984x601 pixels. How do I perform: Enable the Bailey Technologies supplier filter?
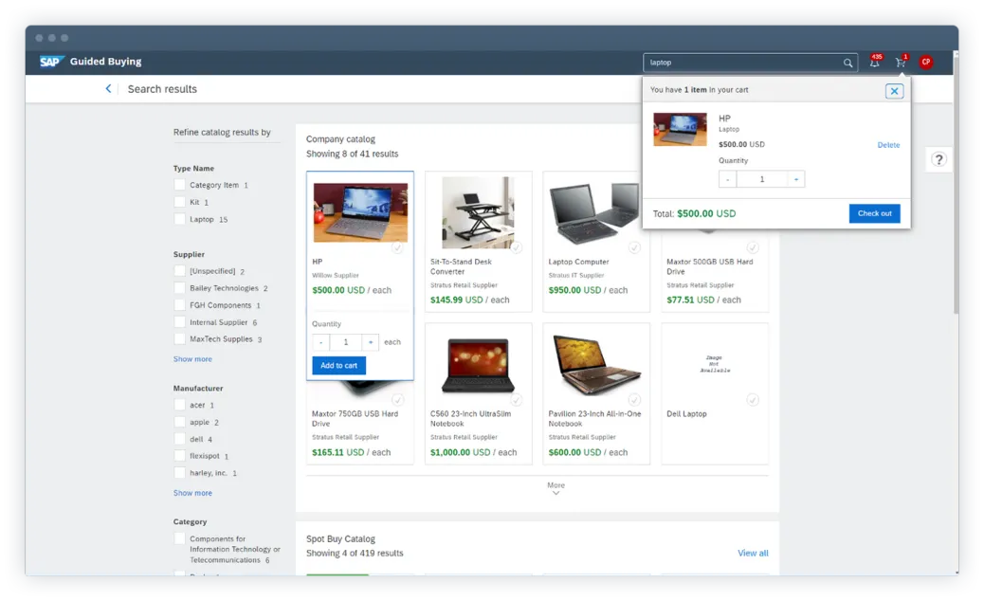tap(179, 288)
